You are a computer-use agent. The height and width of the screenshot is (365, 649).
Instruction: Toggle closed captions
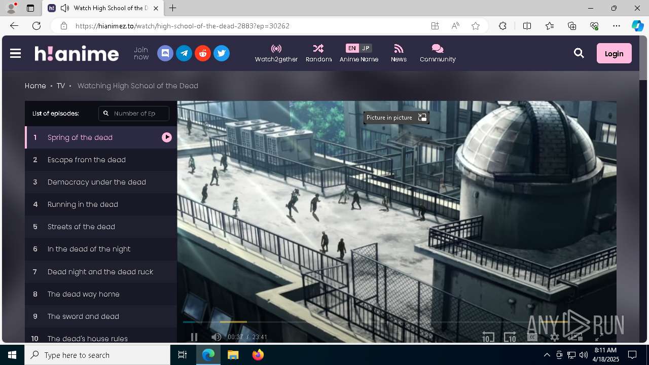[532, 337]
